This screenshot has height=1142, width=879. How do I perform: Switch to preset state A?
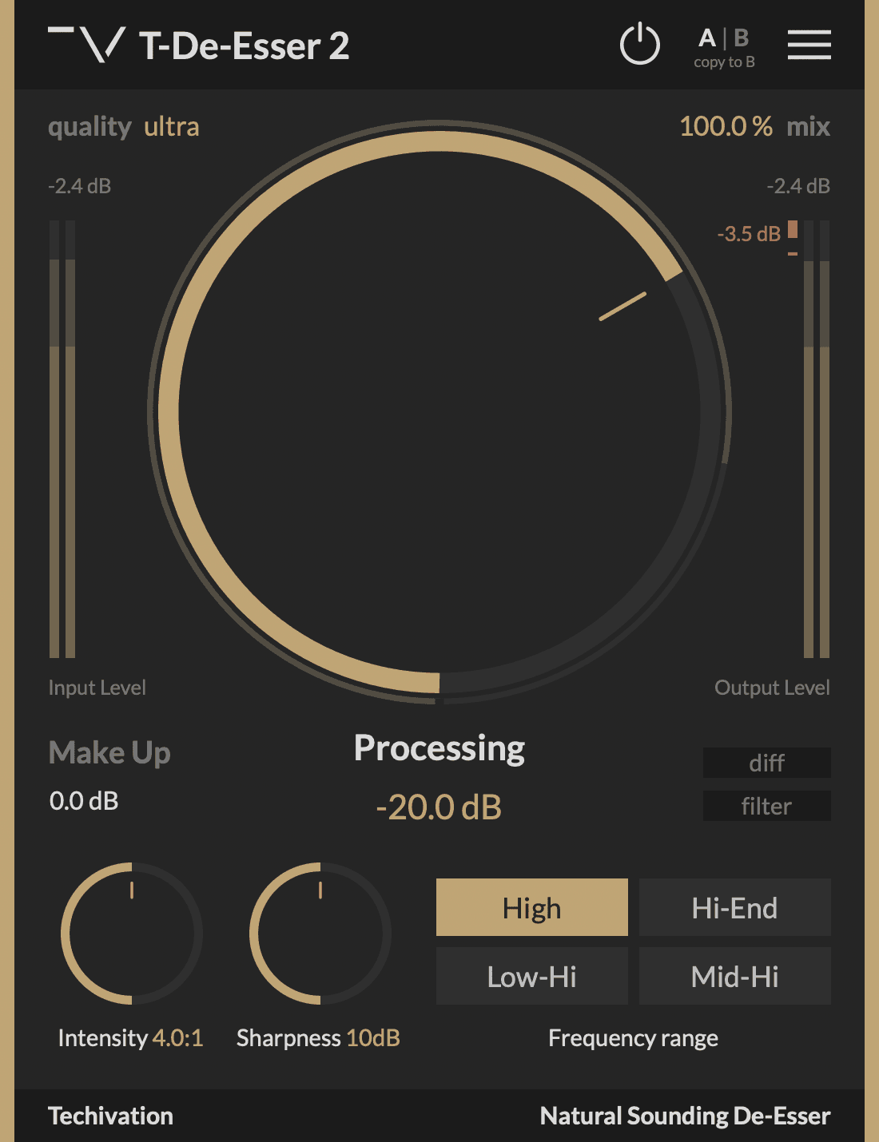point(706,38)
